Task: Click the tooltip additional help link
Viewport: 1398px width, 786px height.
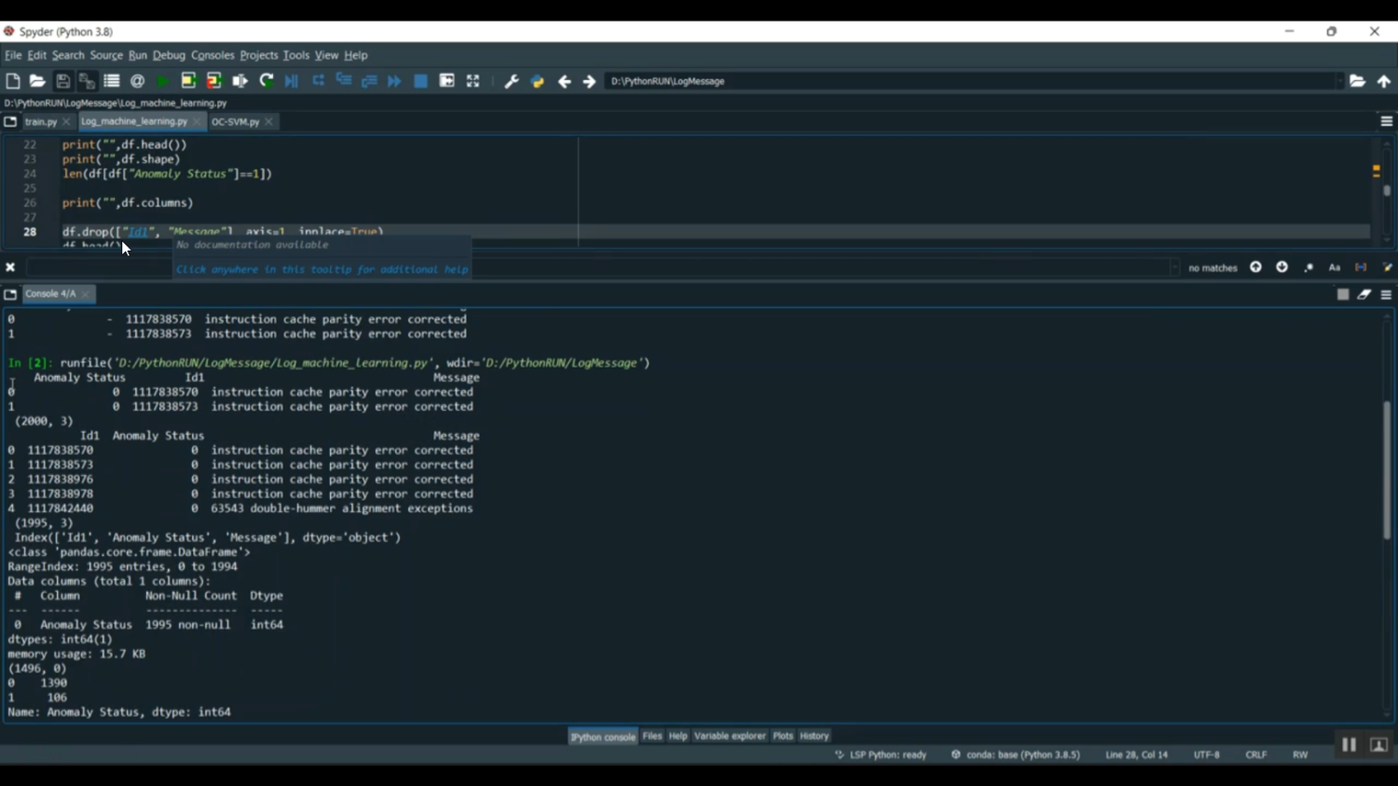Action: (x=322, y=269)
